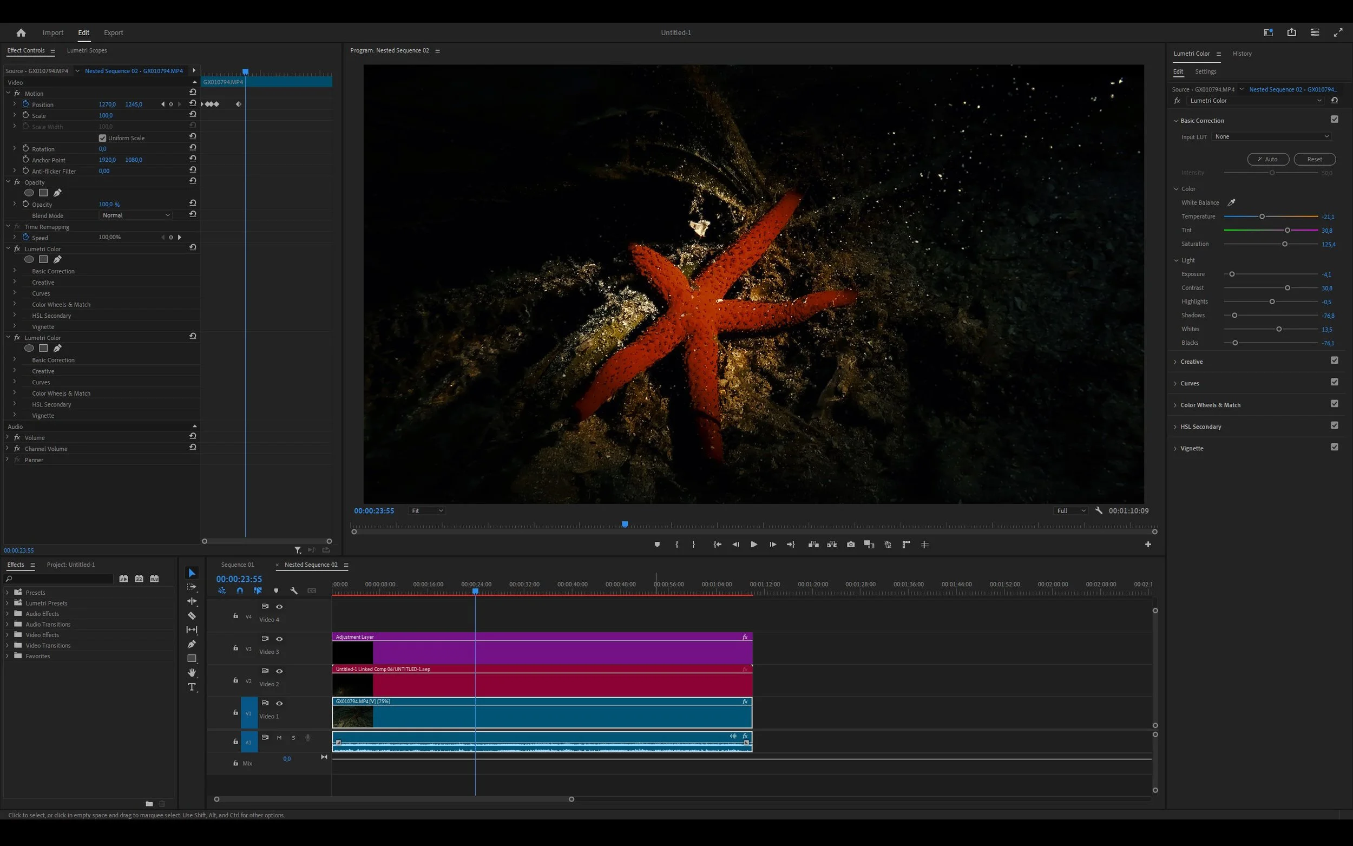
Task: Switch to the Lumetri Scopes tab
Action: point(87,50)
